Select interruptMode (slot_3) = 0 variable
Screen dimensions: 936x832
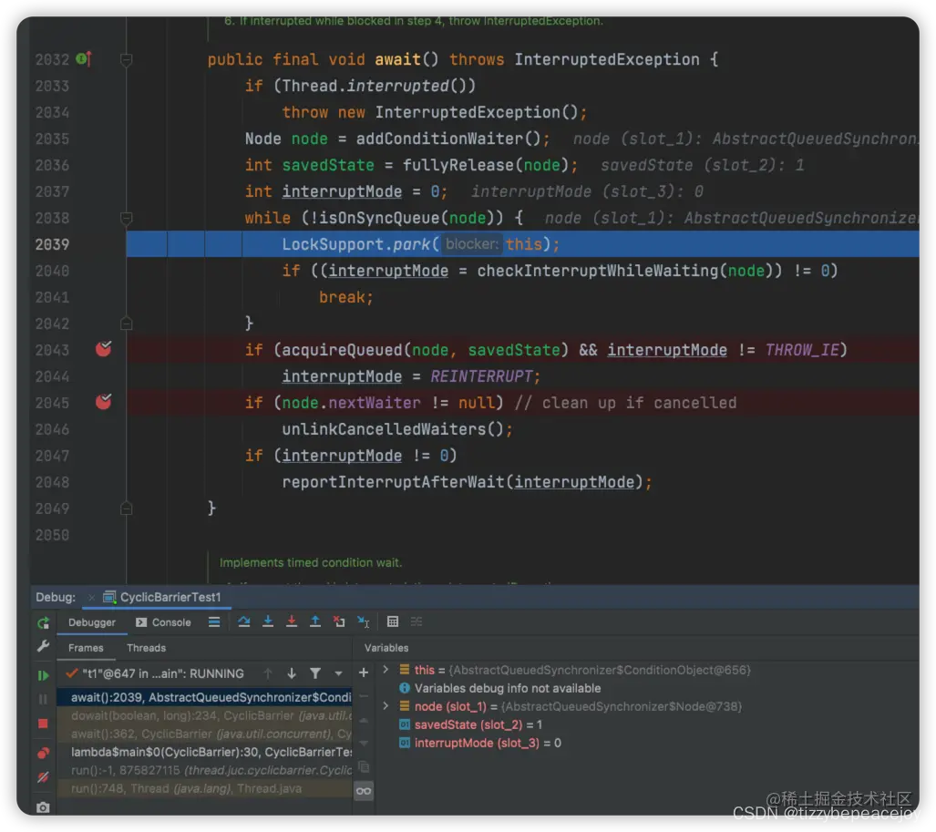480,743
